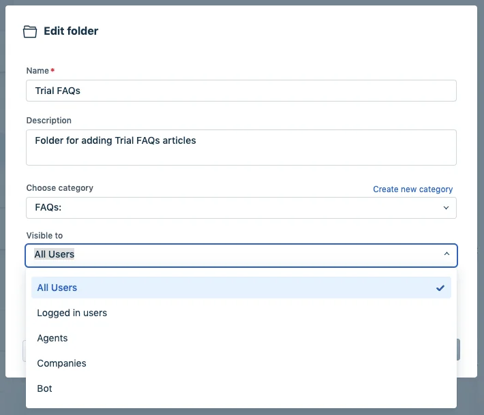This screenshot has height=415, width=484.
Task: Click the Name field containing Trial FAQs
Action: pyautogui.click(x=241, y=91)
